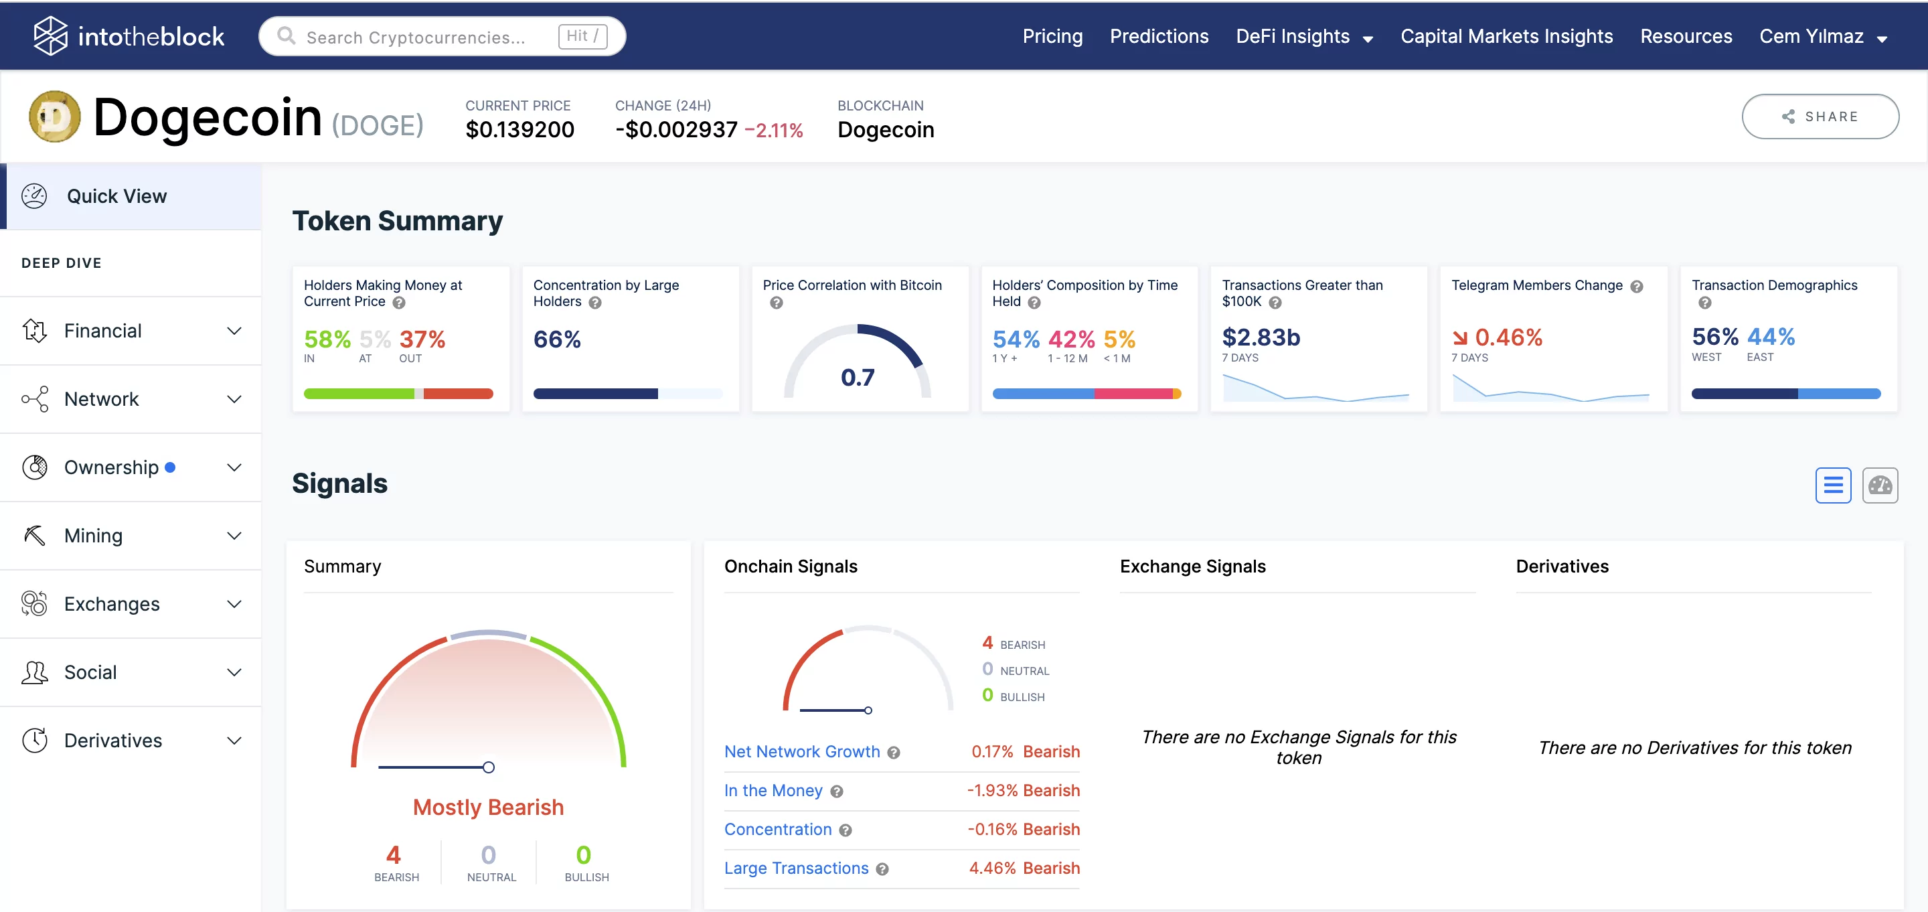Open help icon beside In the Money
Screen dimensions: 1928x912
[x=837, y=791]
